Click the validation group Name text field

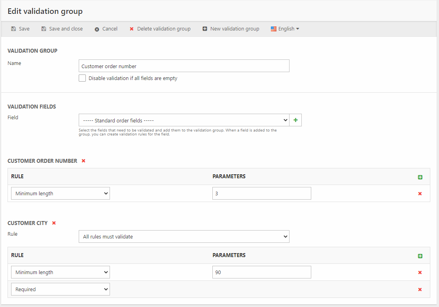point(184,66)
